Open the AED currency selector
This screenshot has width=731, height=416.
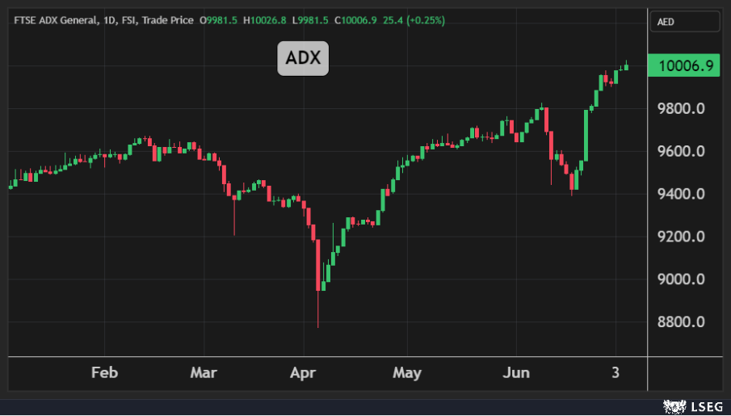point(684,22)
